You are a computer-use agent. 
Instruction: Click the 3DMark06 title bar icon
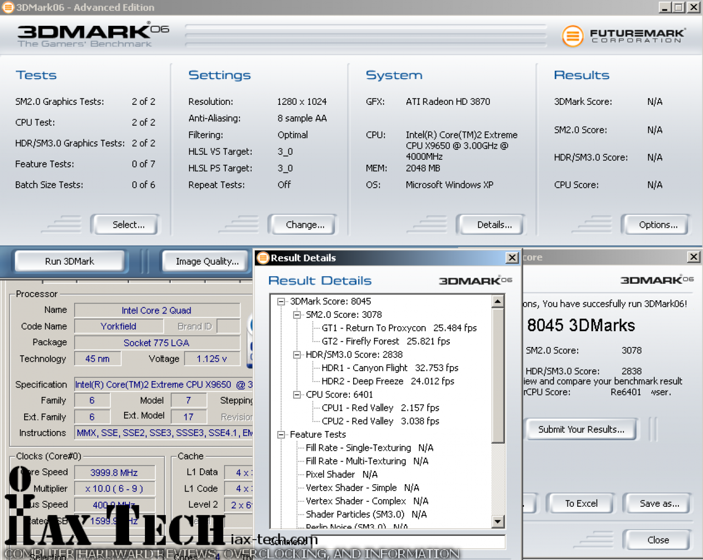click(8, 7)
